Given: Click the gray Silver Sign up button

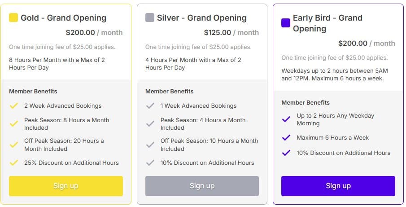Looking at the screenshot, I should 202,186.
